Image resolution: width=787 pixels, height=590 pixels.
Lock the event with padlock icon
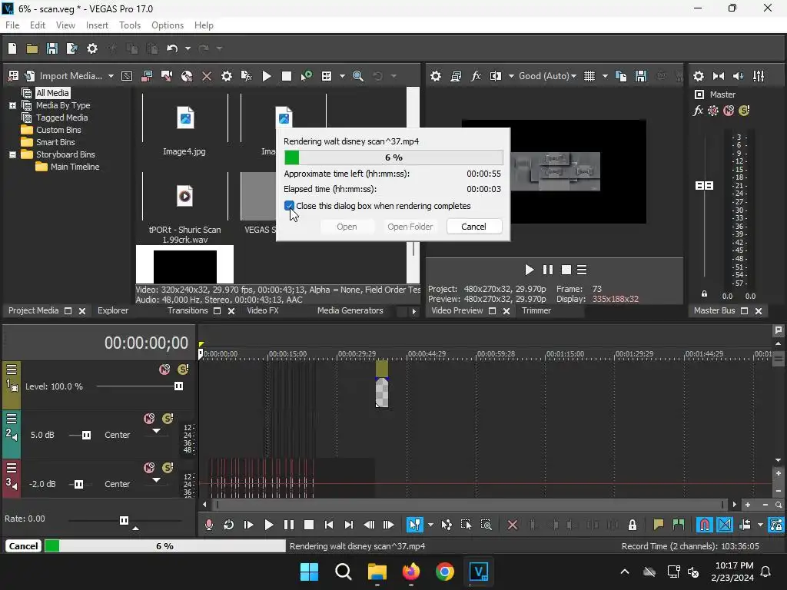[633, 525]
